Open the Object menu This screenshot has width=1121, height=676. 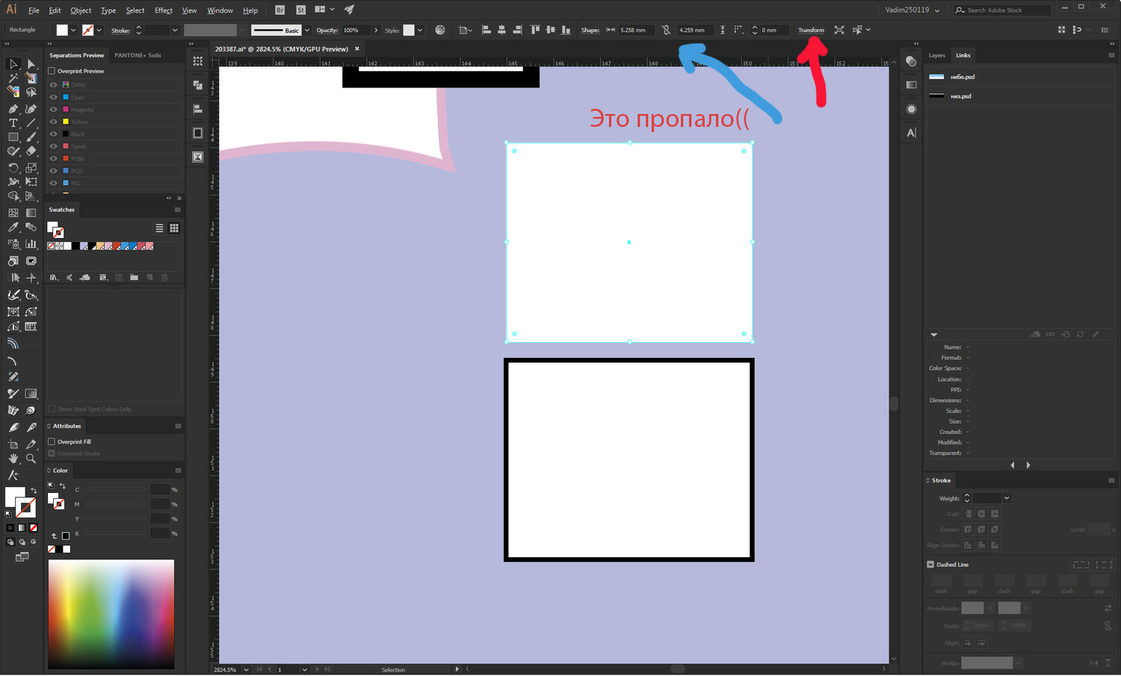click(81, 10)
